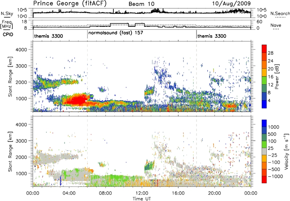This screenshot has height=201, width=290.
Task: Select the "N.Search" legend label
Action: coord(280,13)
